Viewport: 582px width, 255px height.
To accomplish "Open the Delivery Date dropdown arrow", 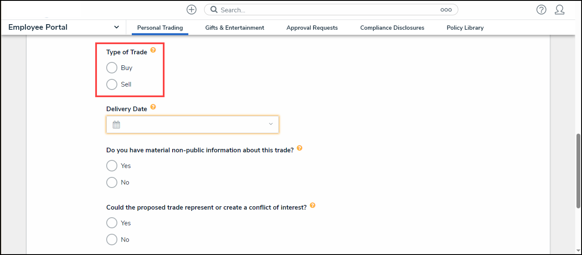I will coord(271,124).
